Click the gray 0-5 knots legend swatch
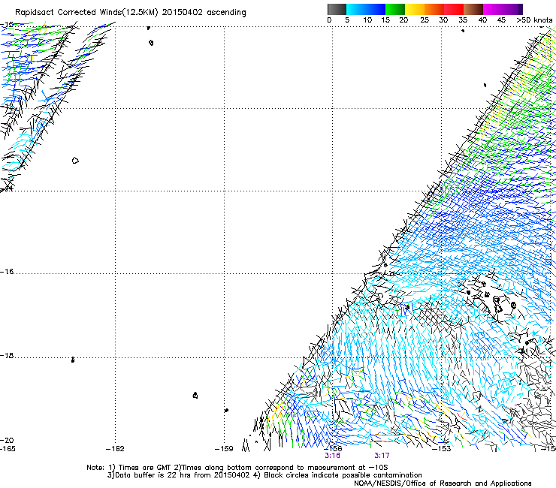 [337, 9]
